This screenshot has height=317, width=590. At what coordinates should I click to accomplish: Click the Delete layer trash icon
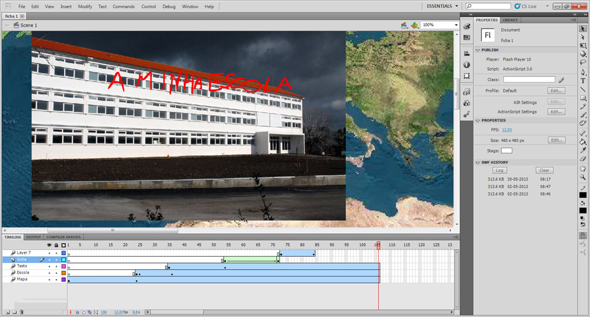pyautogui.click(x=22, y=312)
